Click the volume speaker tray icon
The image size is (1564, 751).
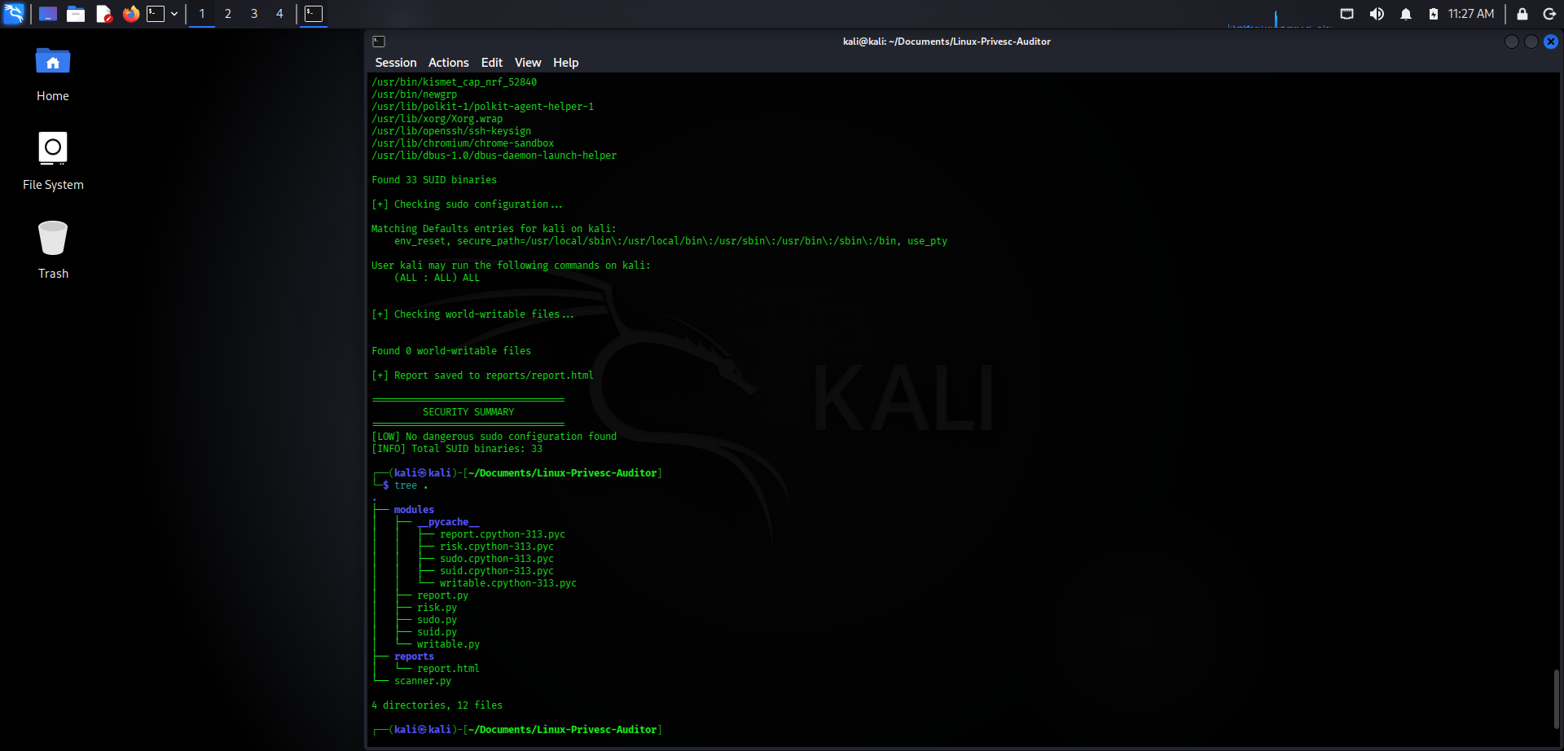pyautogui.click(x=1377, y=14)
